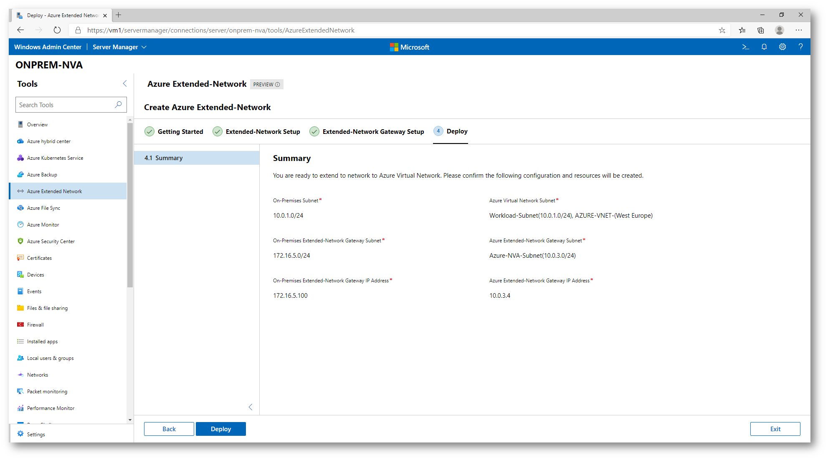This screenshot has height=460, width=828.
Task: Show PREVIEW info icon
Action: [278, 84]
